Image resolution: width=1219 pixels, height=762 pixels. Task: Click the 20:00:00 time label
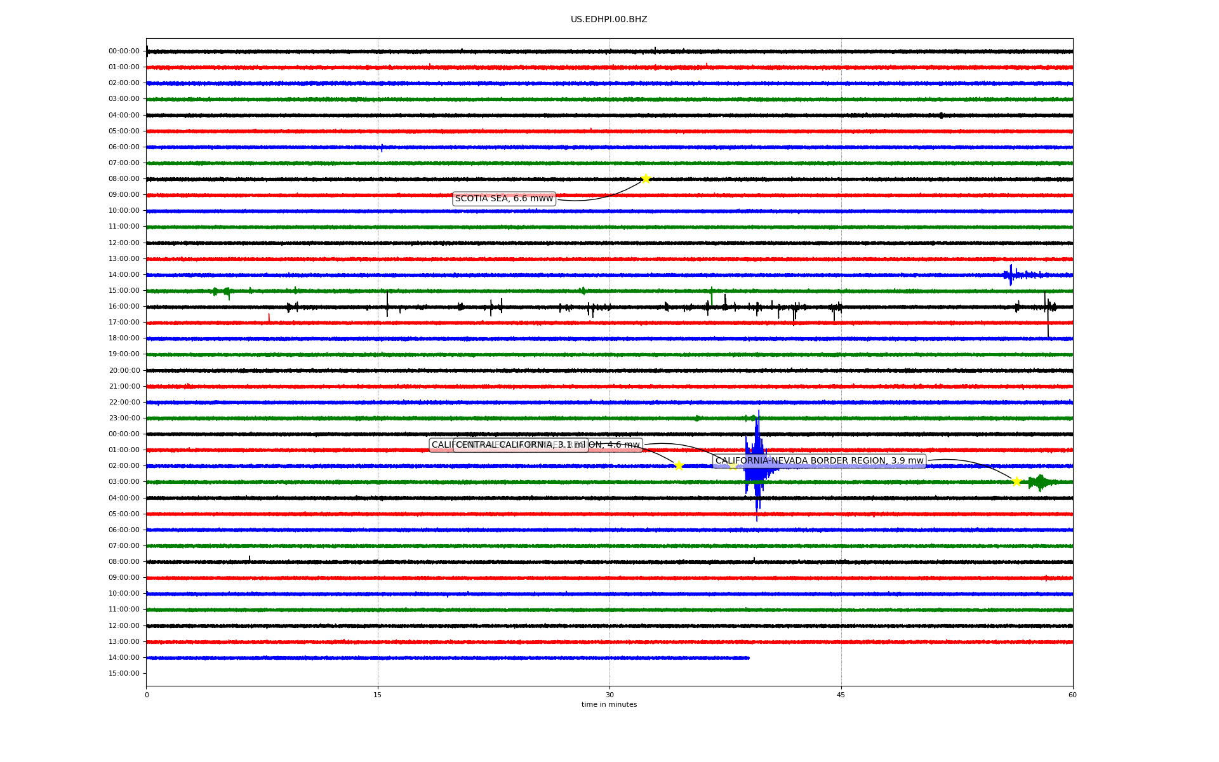click(124, 371)
